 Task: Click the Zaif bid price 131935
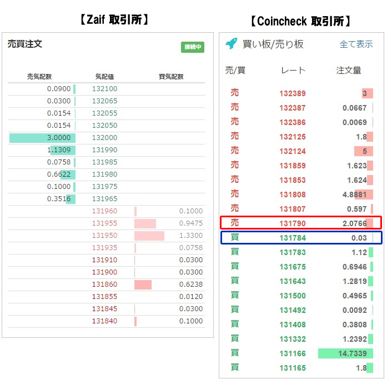point(104,248)
